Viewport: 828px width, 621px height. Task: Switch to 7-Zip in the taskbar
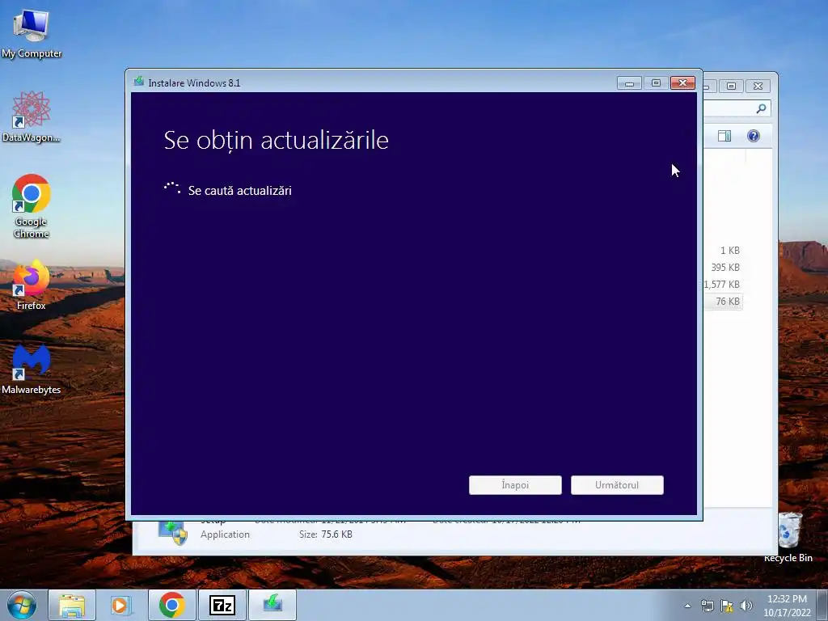222,605
